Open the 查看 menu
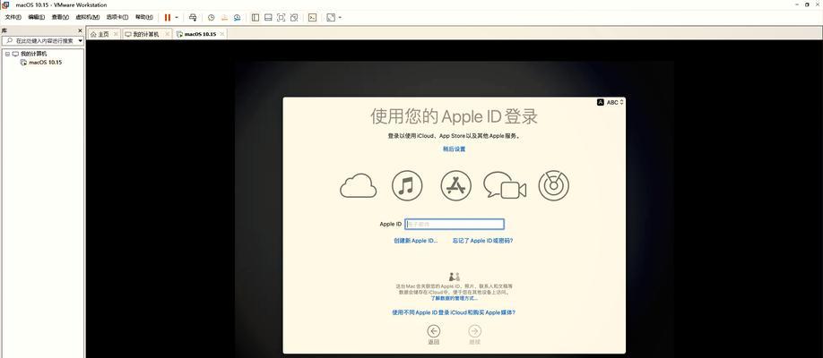Viewport: 823px width, 358px height. click(60, 17)
